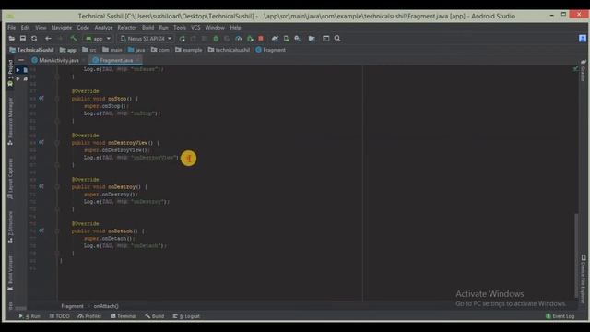Open the Edit menu

click(x=25, y=28)
